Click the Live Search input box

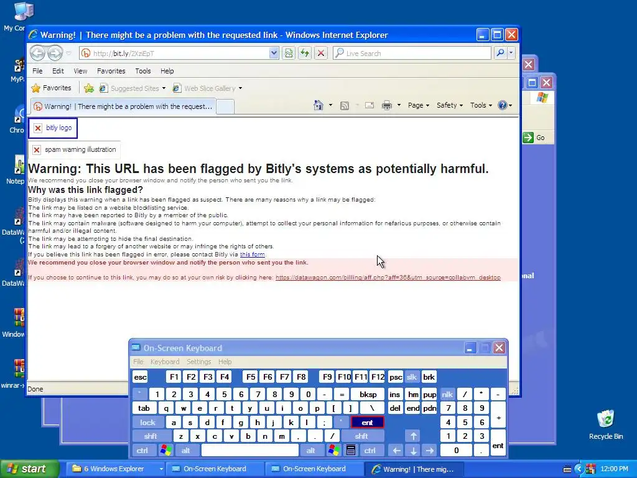(x=412, y=54)
